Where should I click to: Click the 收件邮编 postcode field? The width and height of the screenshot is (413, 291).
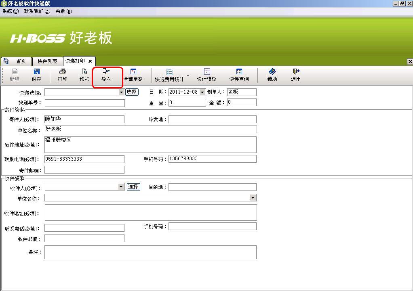click(84, 239)
